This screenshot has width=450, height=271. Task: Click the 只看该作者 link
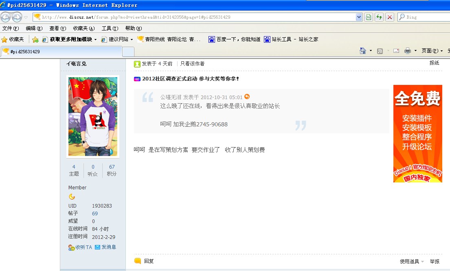pos(192,64)
